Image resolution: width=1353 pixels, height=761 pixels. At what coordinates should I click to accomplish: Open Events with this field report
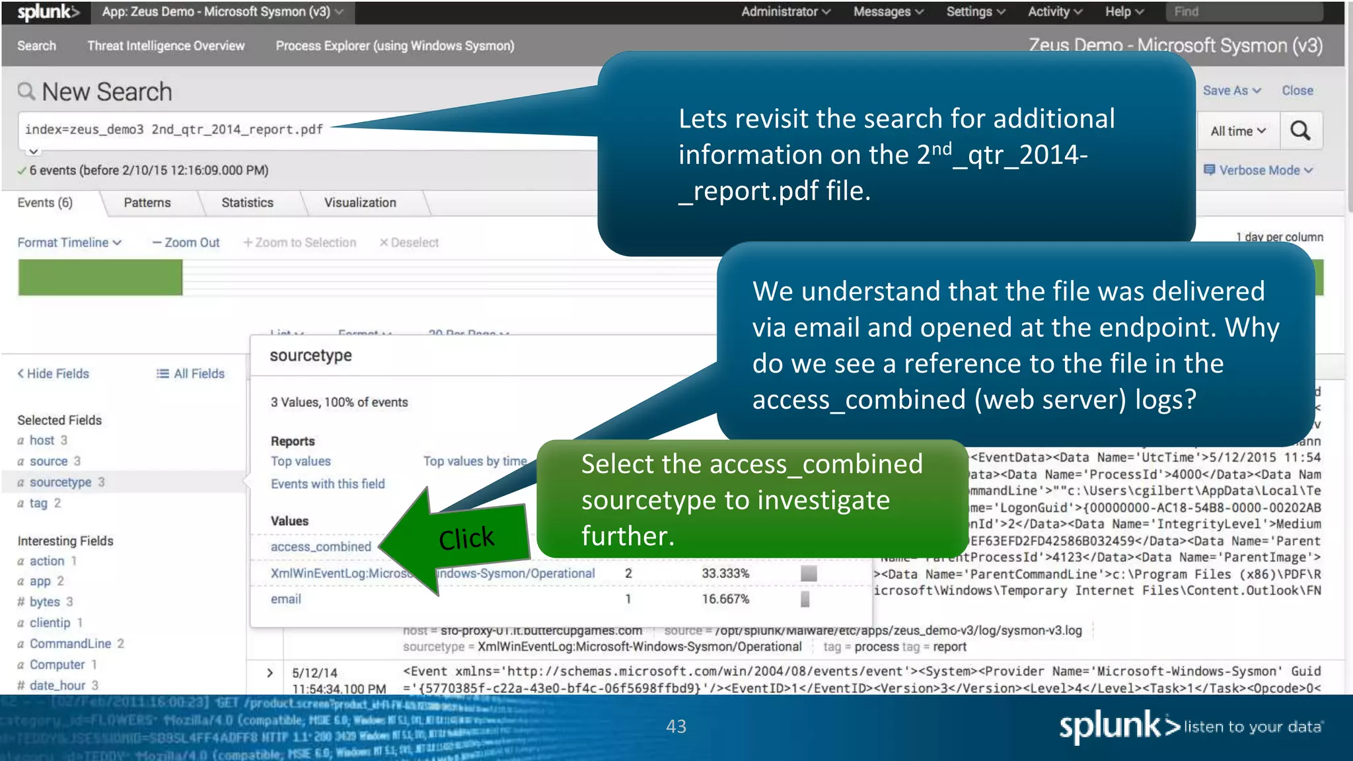tap(328, 484)
